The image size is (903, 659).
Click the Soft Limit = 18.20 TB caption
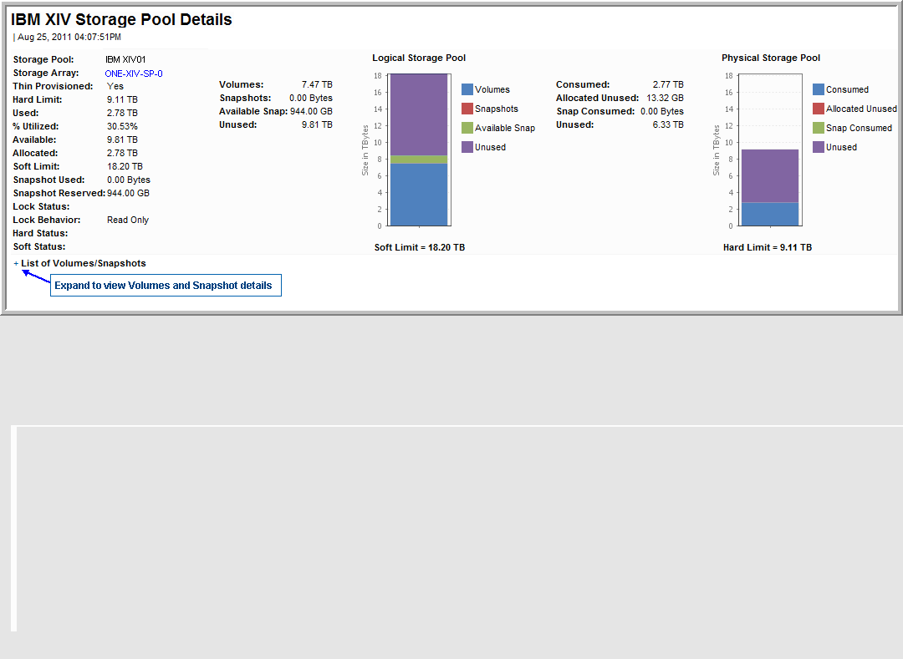(420, 247)
